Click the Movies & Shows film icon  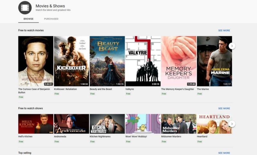point(25,8)
